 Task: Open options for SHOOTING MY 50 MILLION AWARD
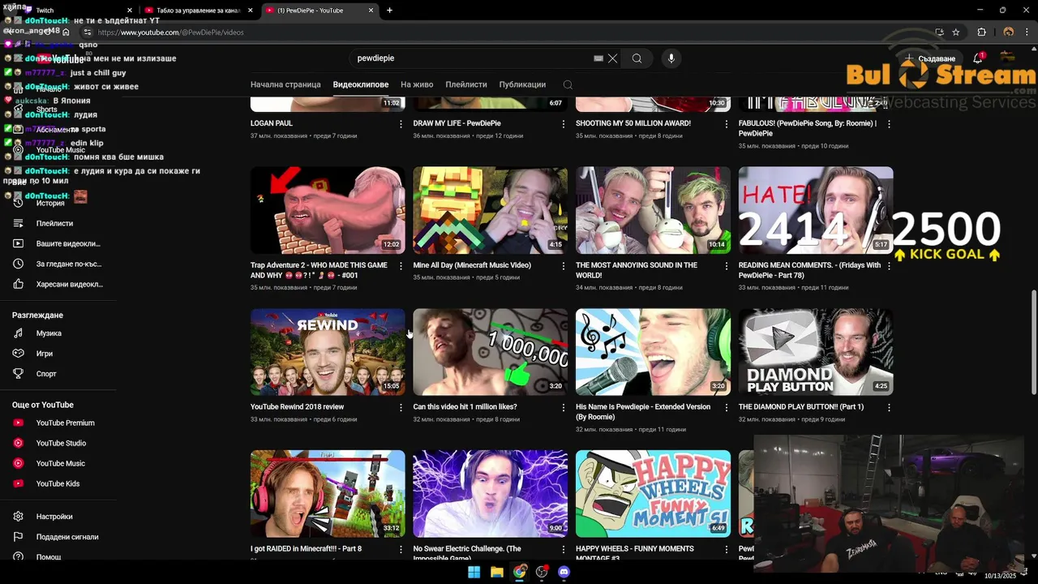pos(726,124)
